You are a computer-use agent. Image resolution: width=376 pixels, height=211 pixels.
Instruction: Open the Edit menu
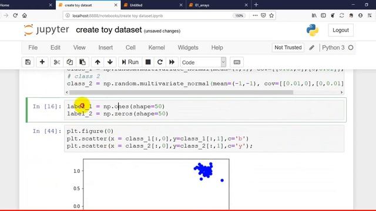click(55, 47)
